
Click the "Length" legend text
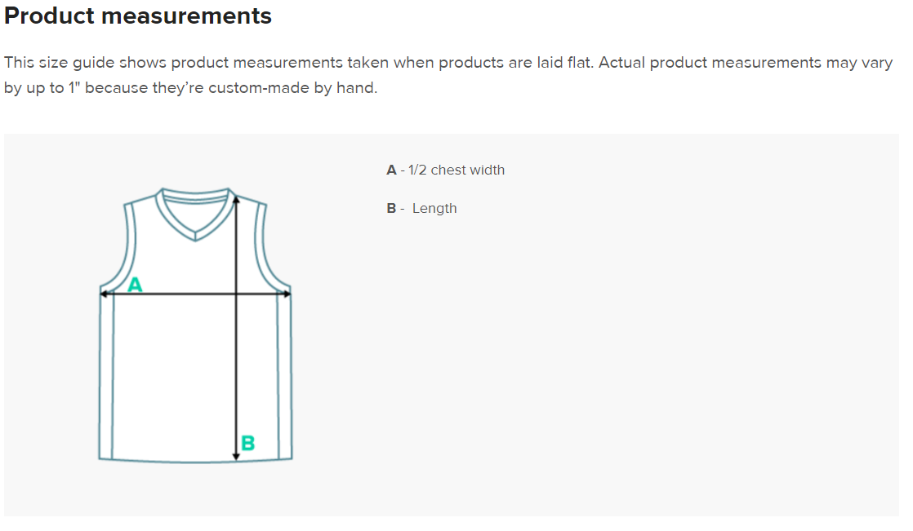point(434,208)
